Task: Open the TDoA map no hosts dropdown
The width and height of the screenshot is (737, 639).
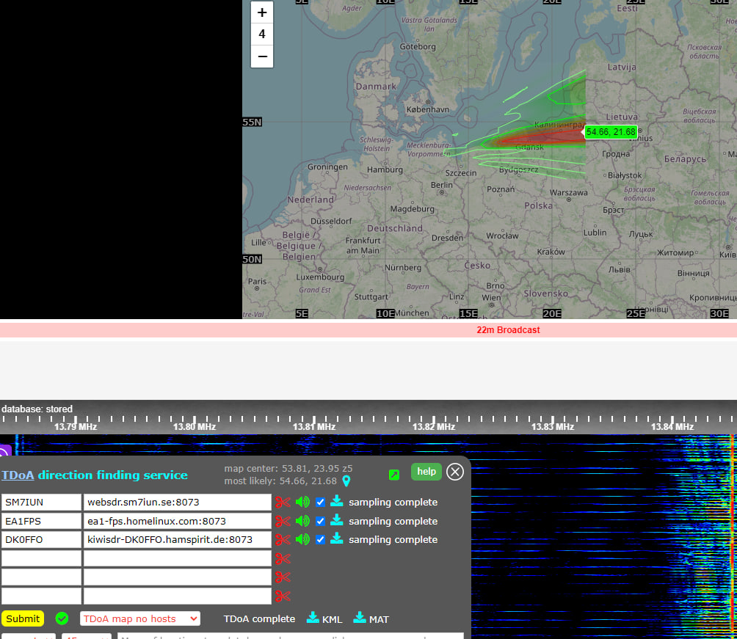Action: pyautogui.click(x=139, y=618)
